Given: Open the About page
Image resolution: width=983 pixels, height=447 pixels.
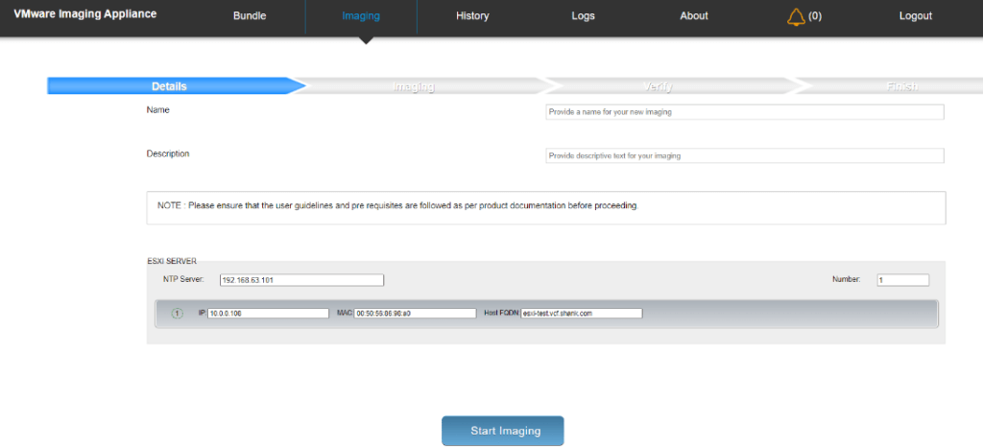Looking at the screenshot, I should click(694, 16).
